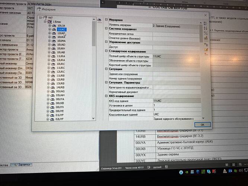This screenshot has width=248, height=186.
Task: Click the 1 Блок node icon
Action: [50, 22]
